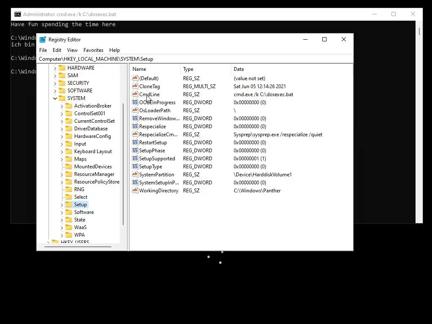This screenshot has width=432, height=324.
Task: Expand the DriverDatabase key
Action: point(62,129)
